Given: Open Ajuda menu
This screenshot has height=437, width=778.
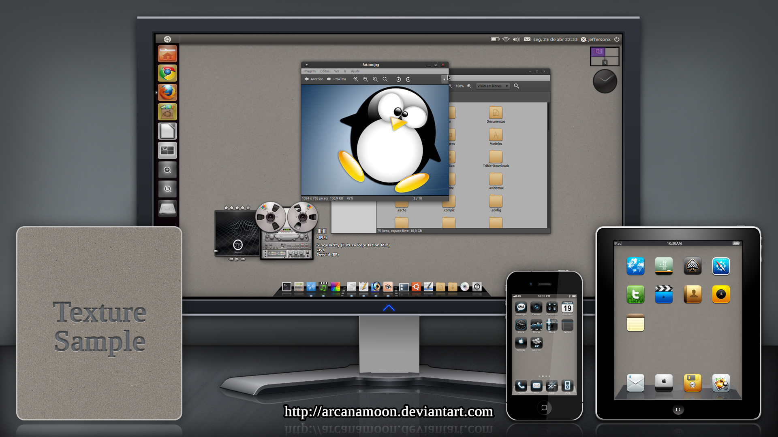Looking at the screenshot, I should (355, 71).
